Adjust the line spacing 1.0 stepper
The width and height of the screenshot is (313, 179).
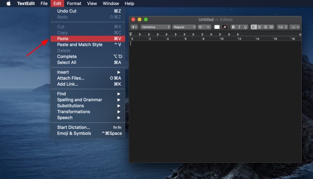point(282,27)
